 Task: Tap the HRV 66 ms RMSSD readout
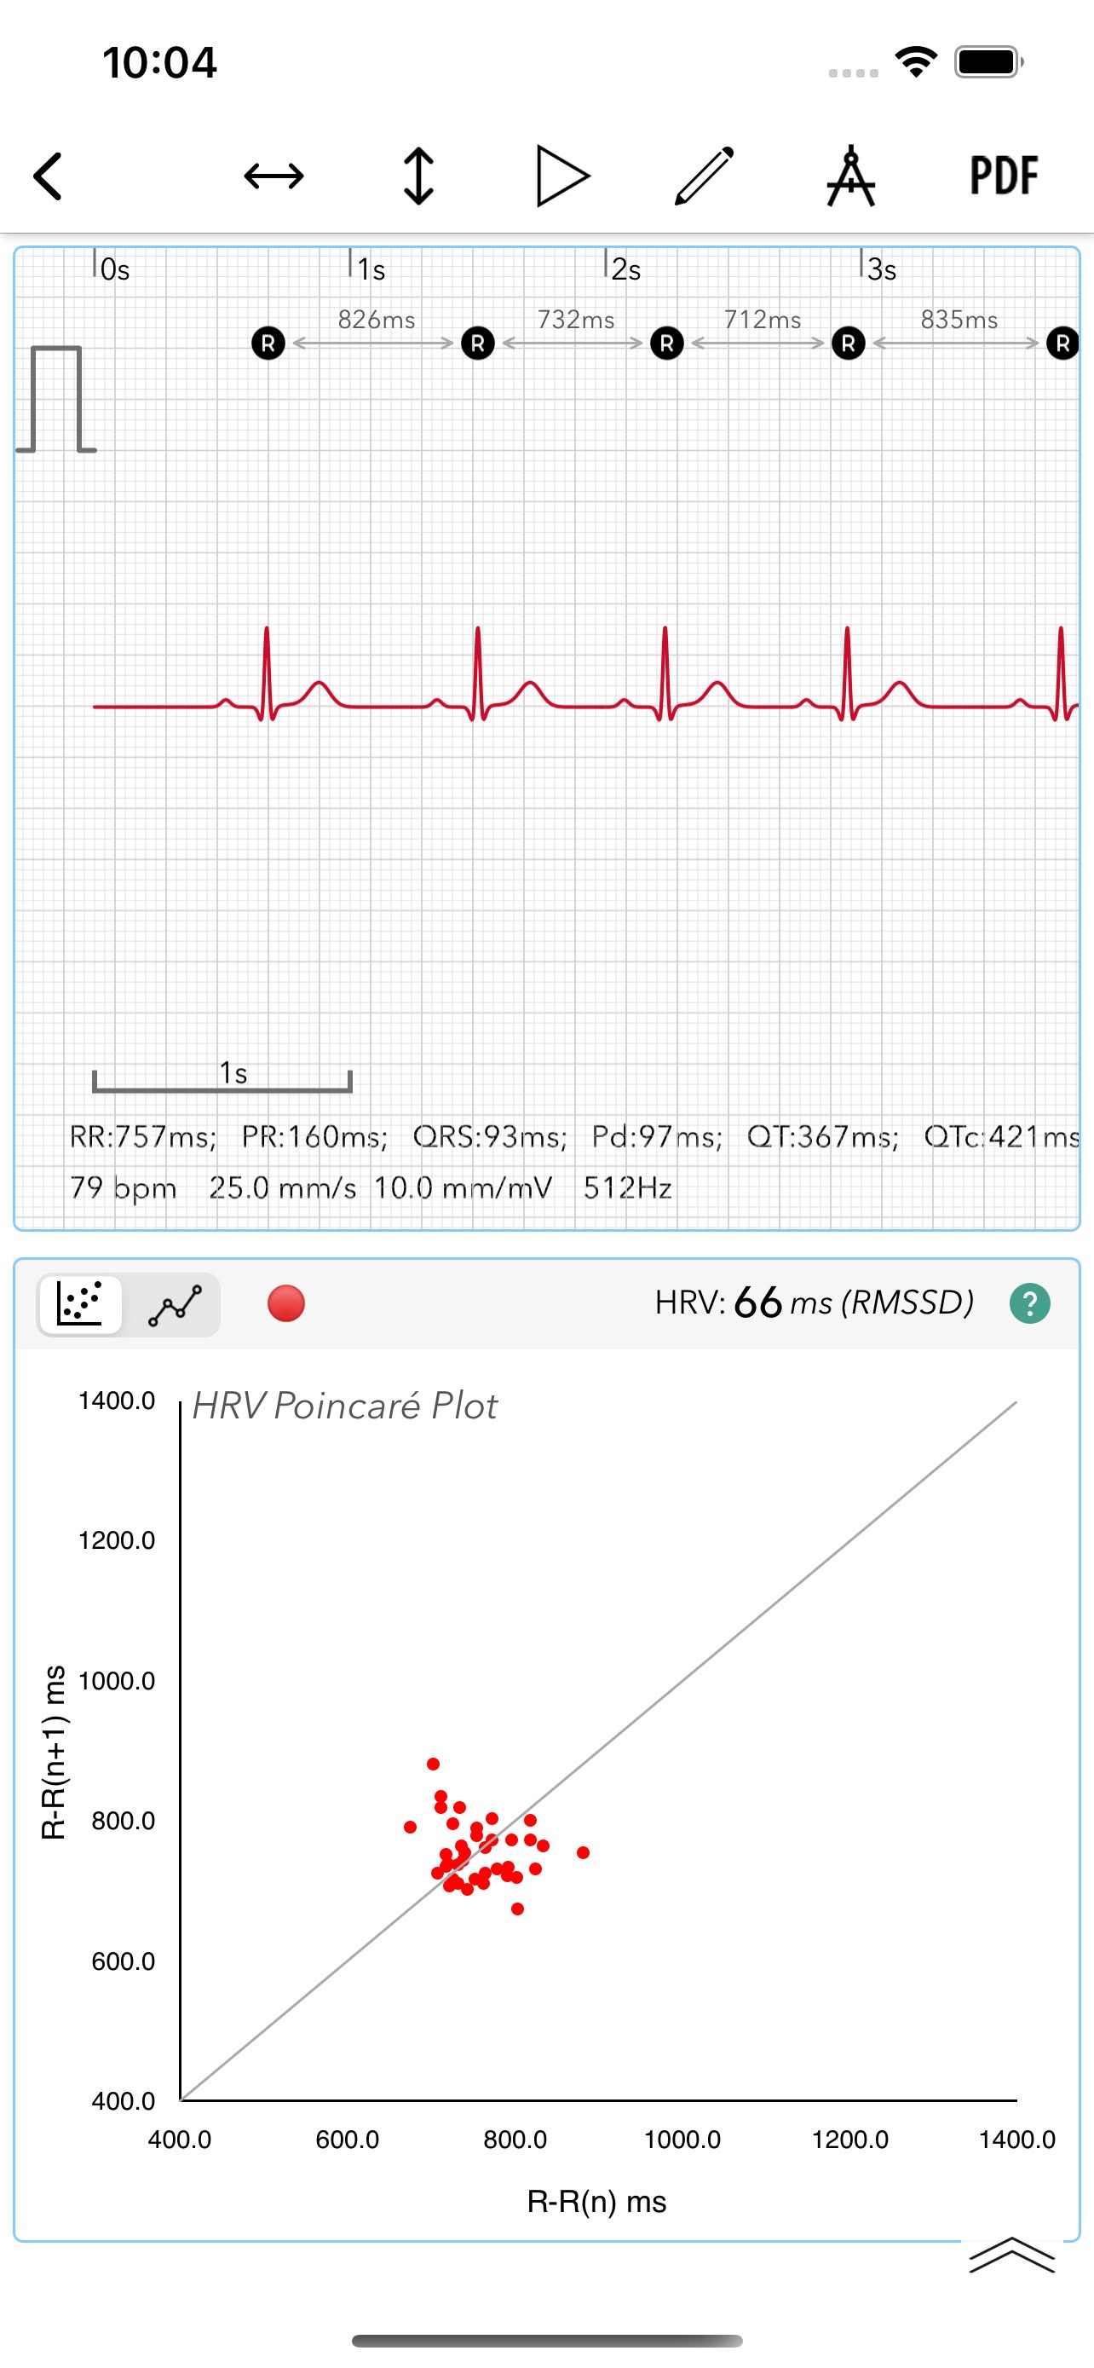click(814, 1302)
